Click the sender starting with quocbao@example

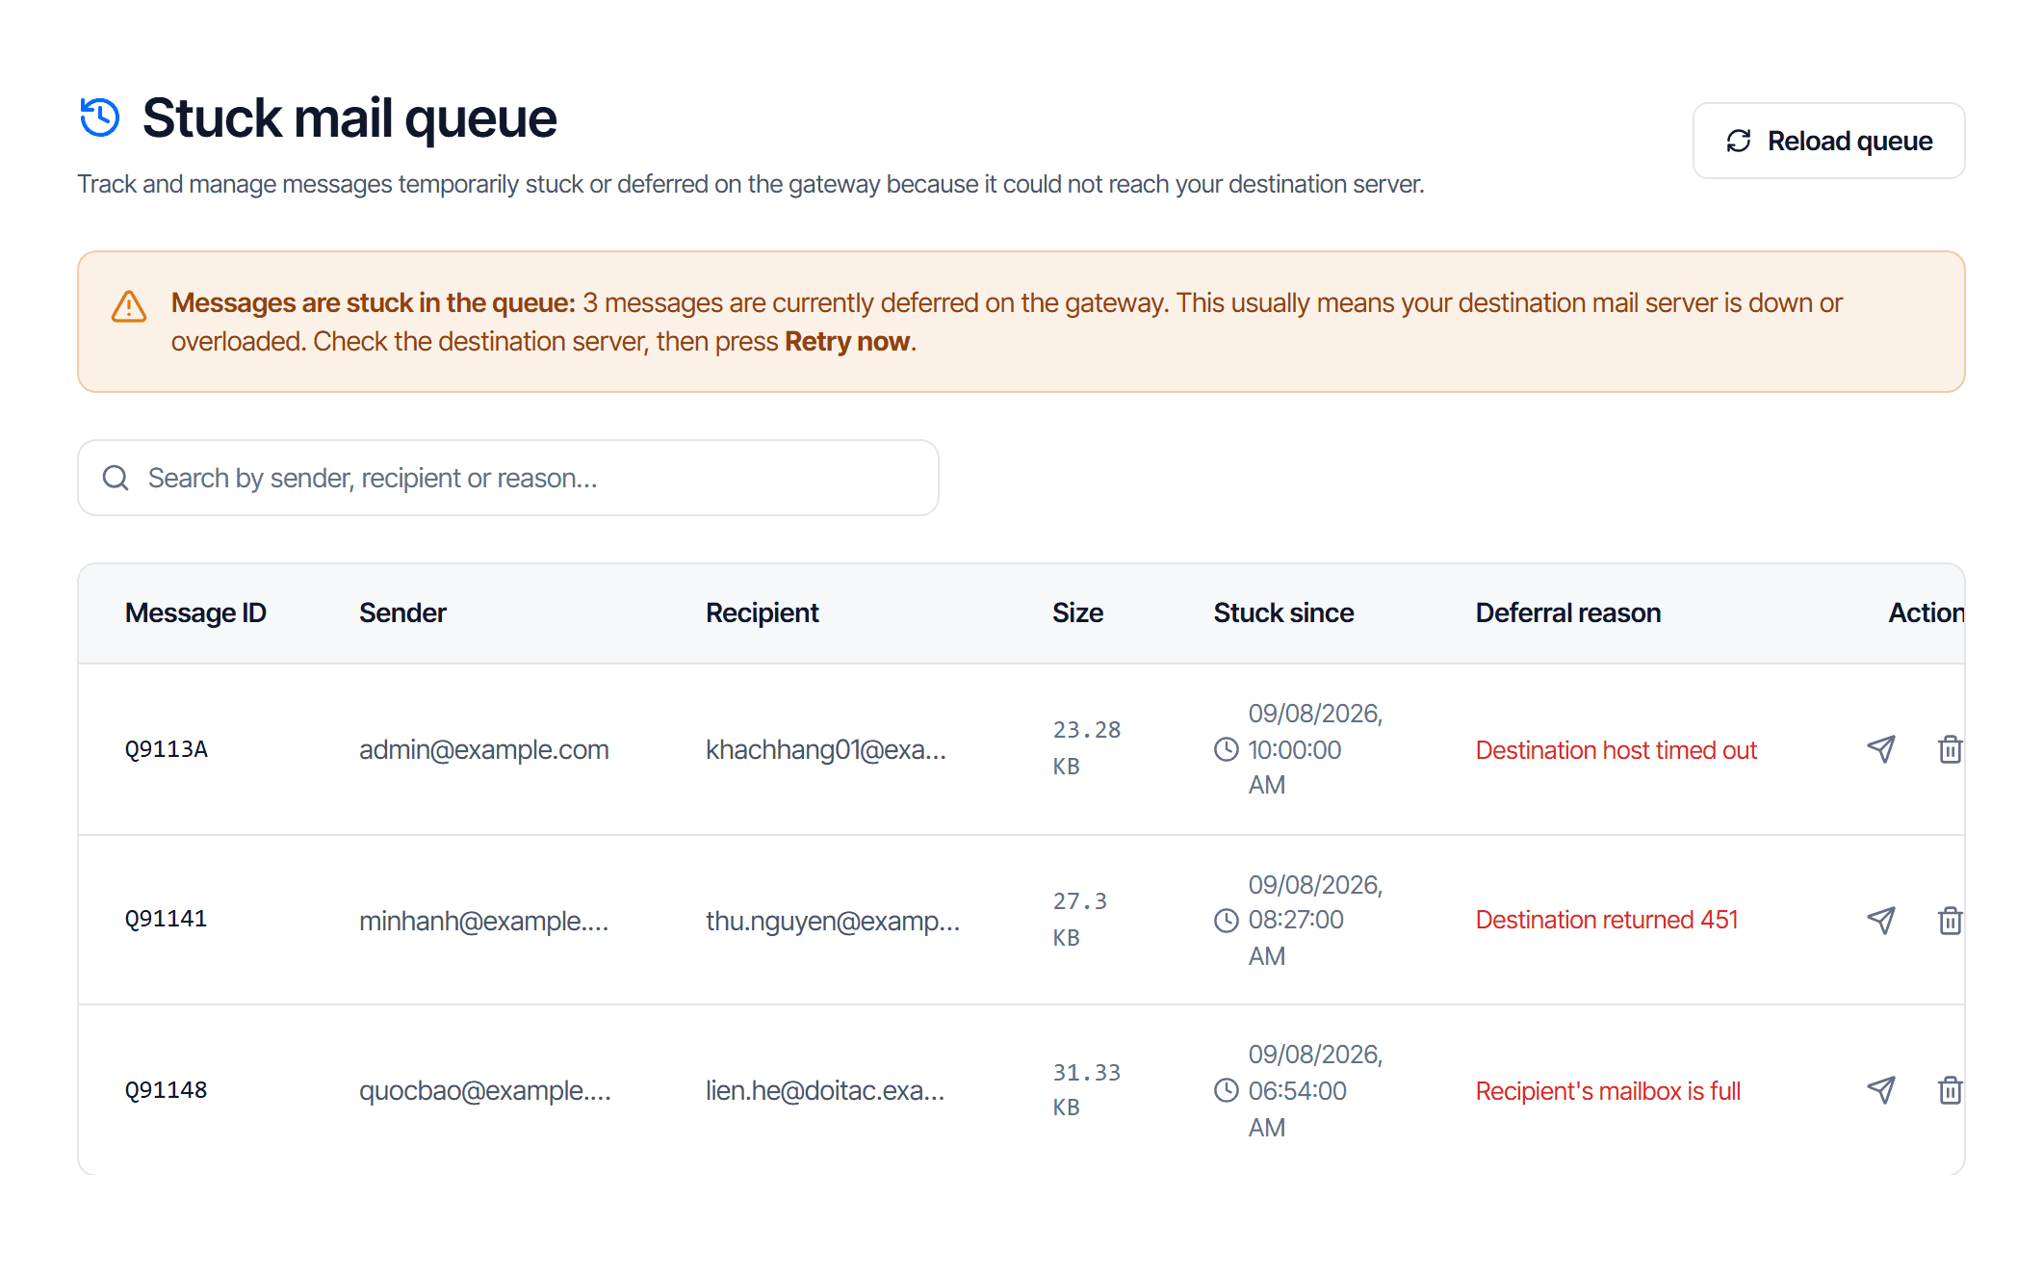485,1090
